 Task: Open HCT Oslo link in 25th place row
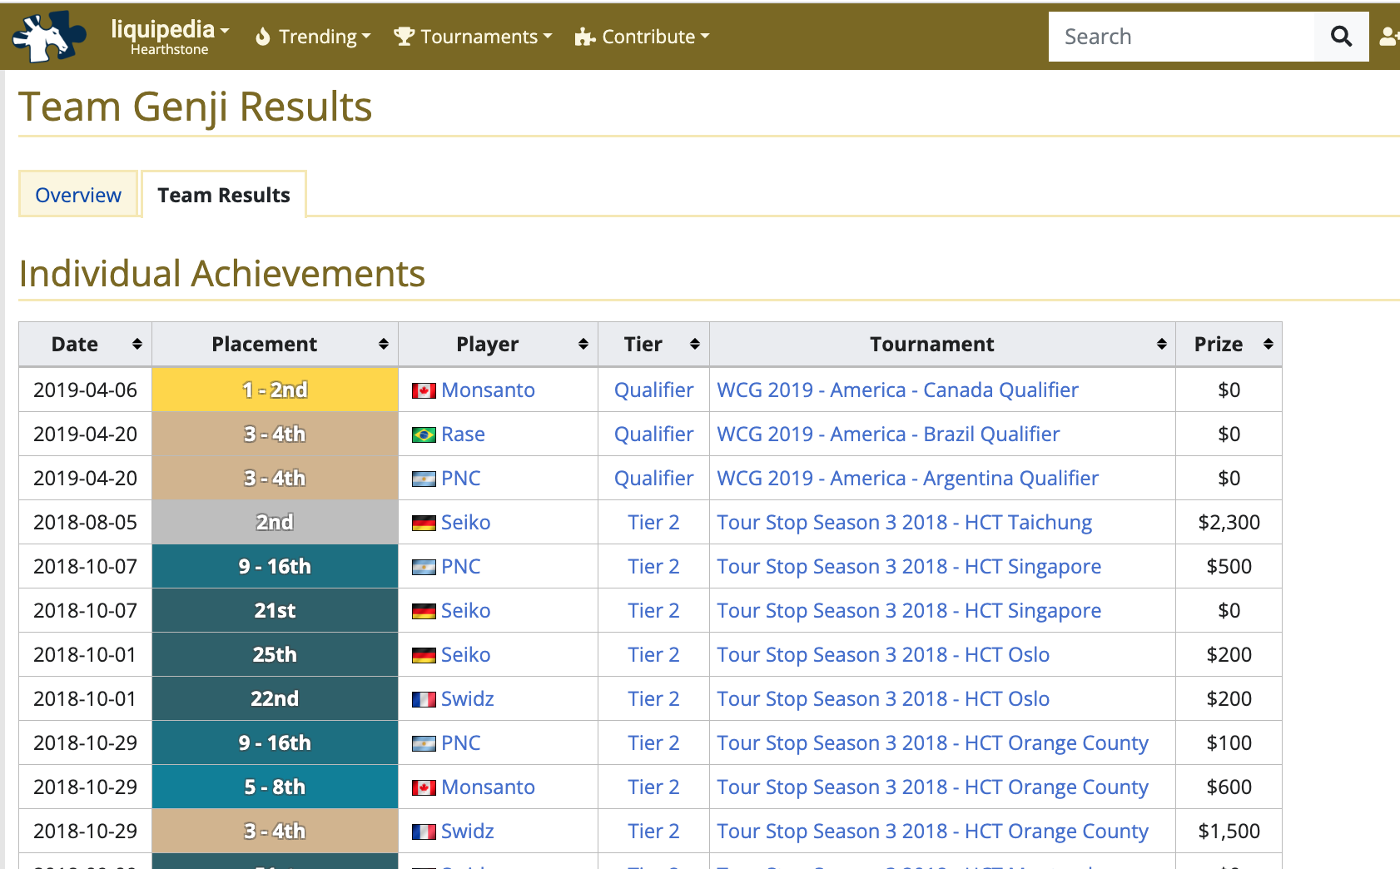tap(883, 655)
